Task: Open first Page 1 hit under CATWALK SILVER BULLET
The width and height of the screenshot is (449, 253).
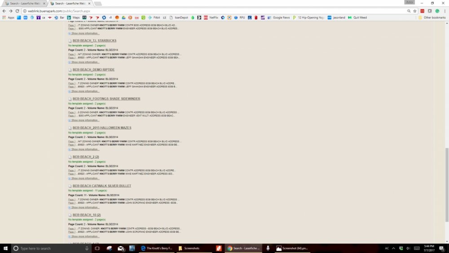Action: [x=71, y=200]
